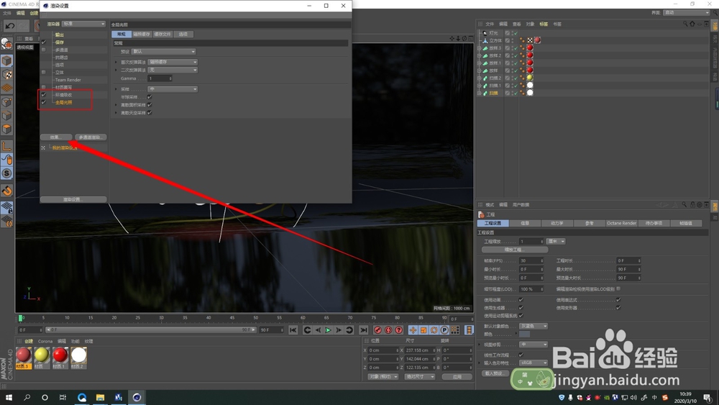Step to the previous keyframe
Viewport: 719px width, 405px height.
[x=307, y=329]
